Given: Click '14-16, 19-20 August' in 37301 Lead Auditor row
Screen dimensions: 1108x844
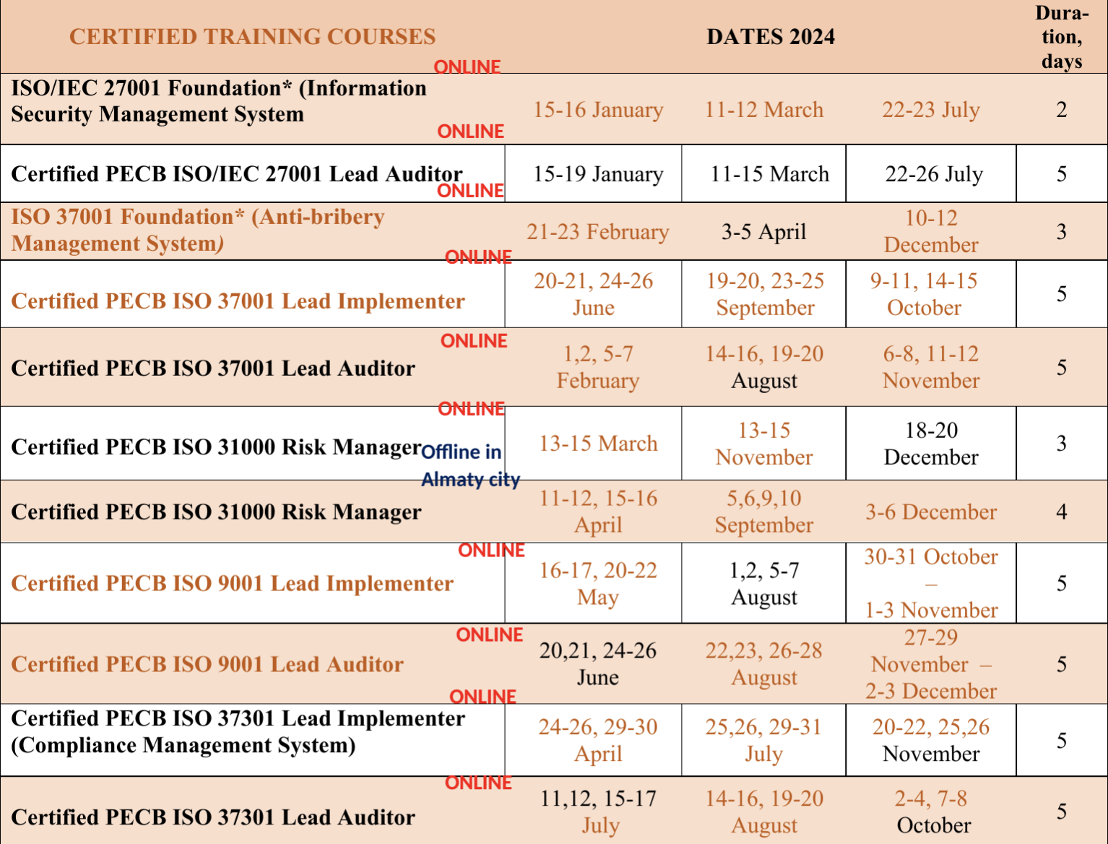Looking at the screenshot, I should pyautogui.click(x=764, y=812).
